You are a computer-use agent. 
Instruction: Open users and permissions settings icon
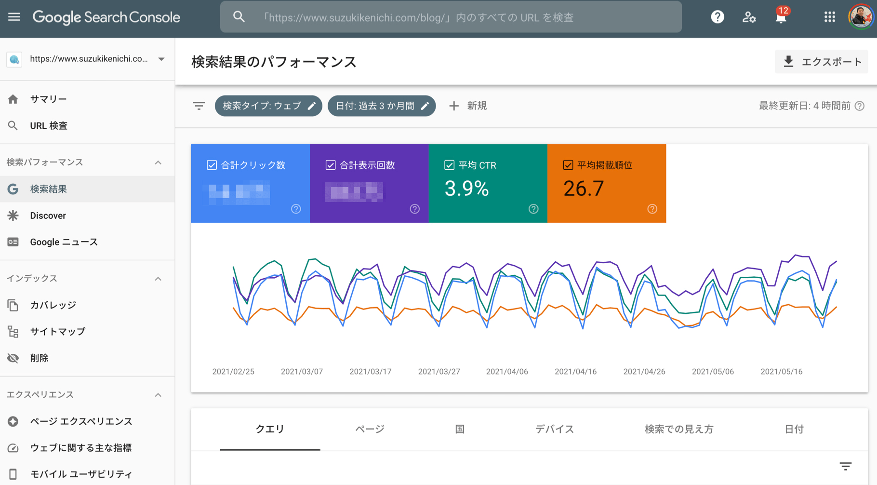(749, 17)
